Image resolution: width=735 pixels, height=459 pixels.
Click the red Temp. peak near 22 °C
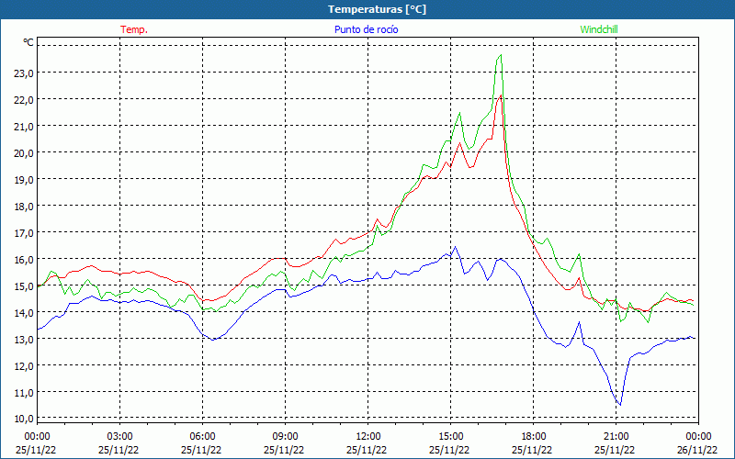click(x=501, y=95)
